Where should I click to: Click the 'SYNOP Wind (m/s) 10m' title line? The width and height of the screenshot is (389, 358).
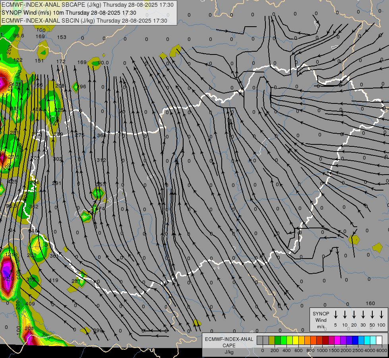69,13
